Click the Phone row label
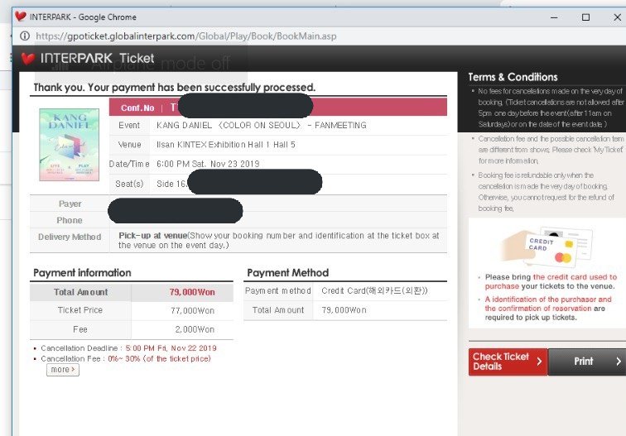This screenshot has width=626, height=436. point(70,220)
